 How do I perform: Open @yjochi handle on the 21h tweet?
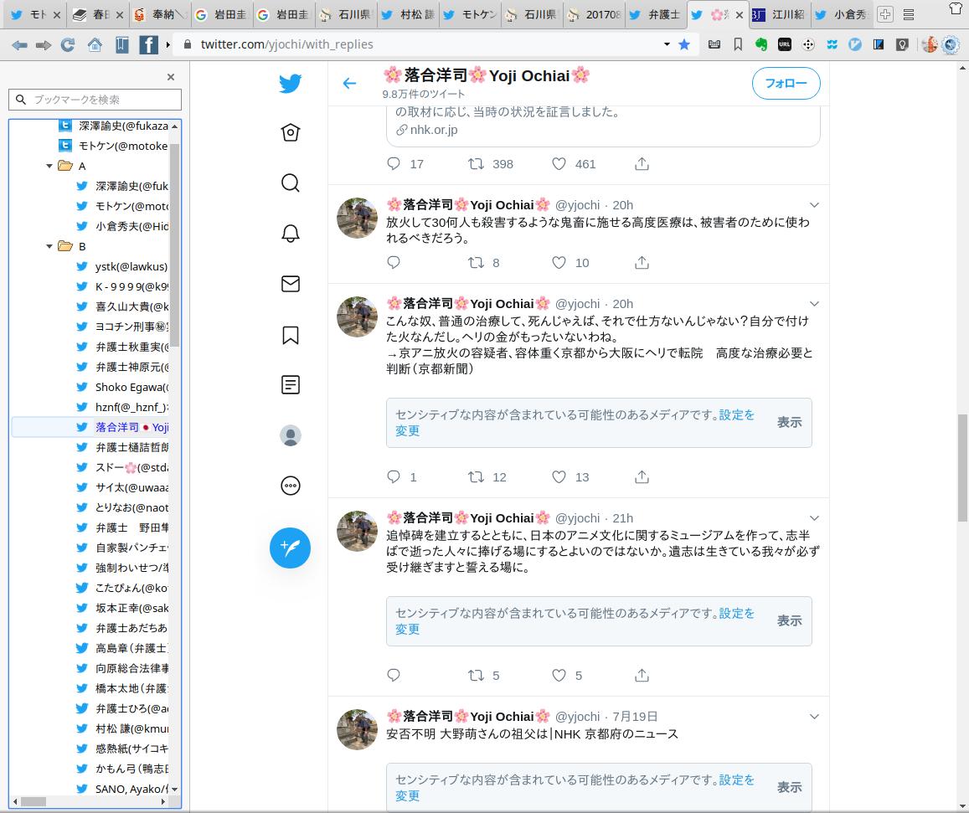(577, 518)
